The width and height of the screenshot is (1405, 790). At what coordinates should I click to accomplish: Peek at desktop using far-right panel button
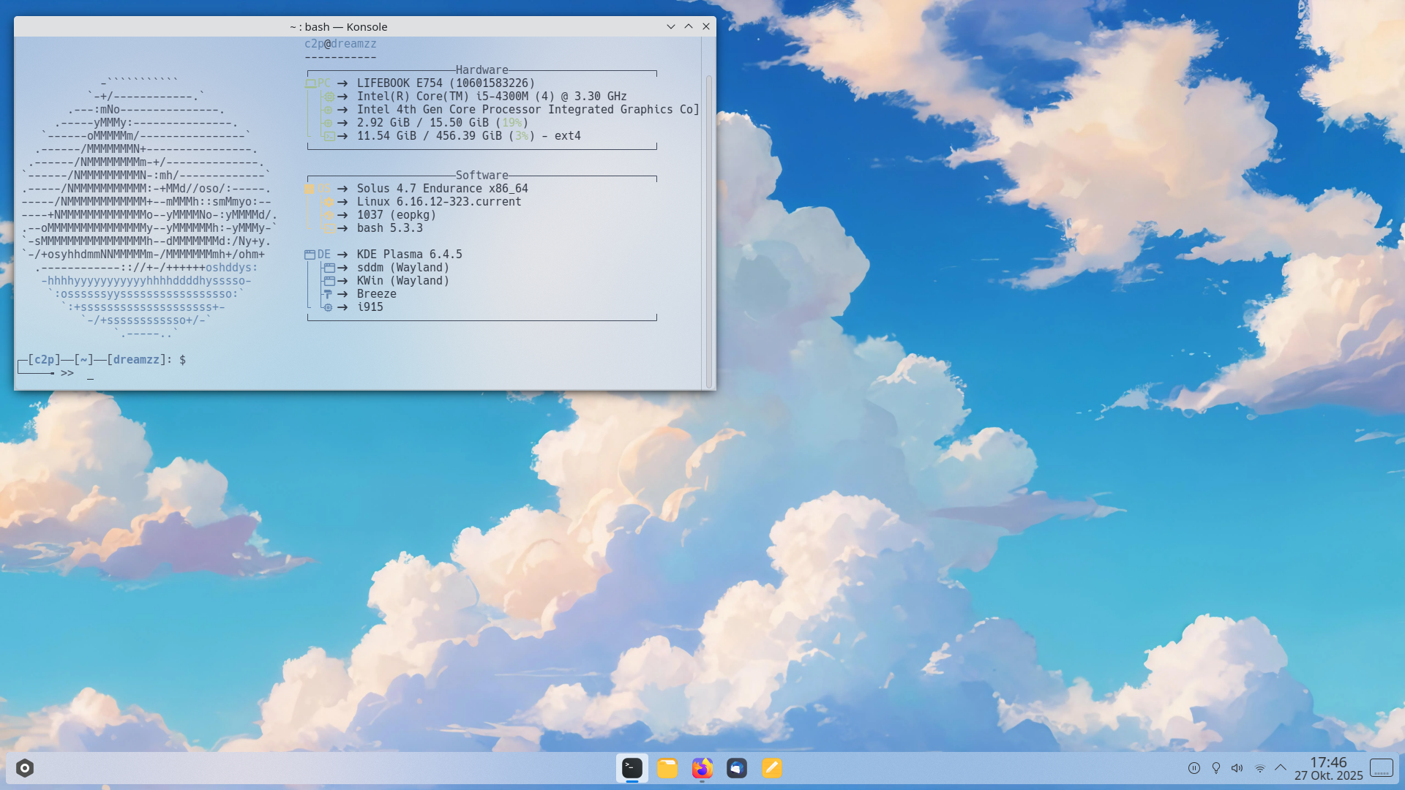[1382, 768]
